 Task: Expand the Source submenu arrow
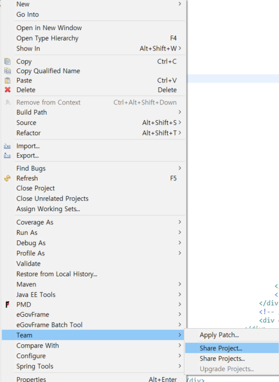[180, 122]
